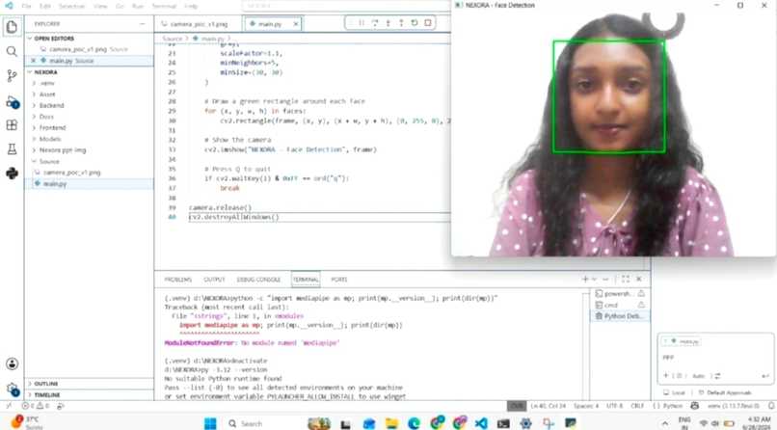Open the Testing beaker view
Screen dimensions: 777x430
(x=12, y=149)
